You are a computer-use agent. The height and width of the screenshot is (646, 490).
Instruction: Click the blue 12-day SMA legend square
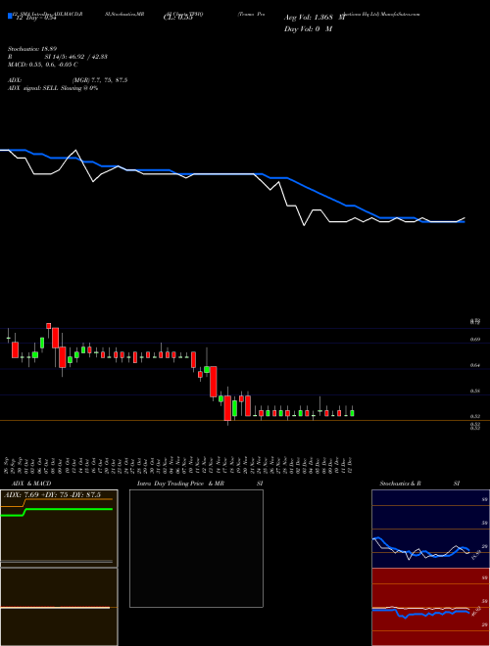pyautogui.click(x=10, y=16)
